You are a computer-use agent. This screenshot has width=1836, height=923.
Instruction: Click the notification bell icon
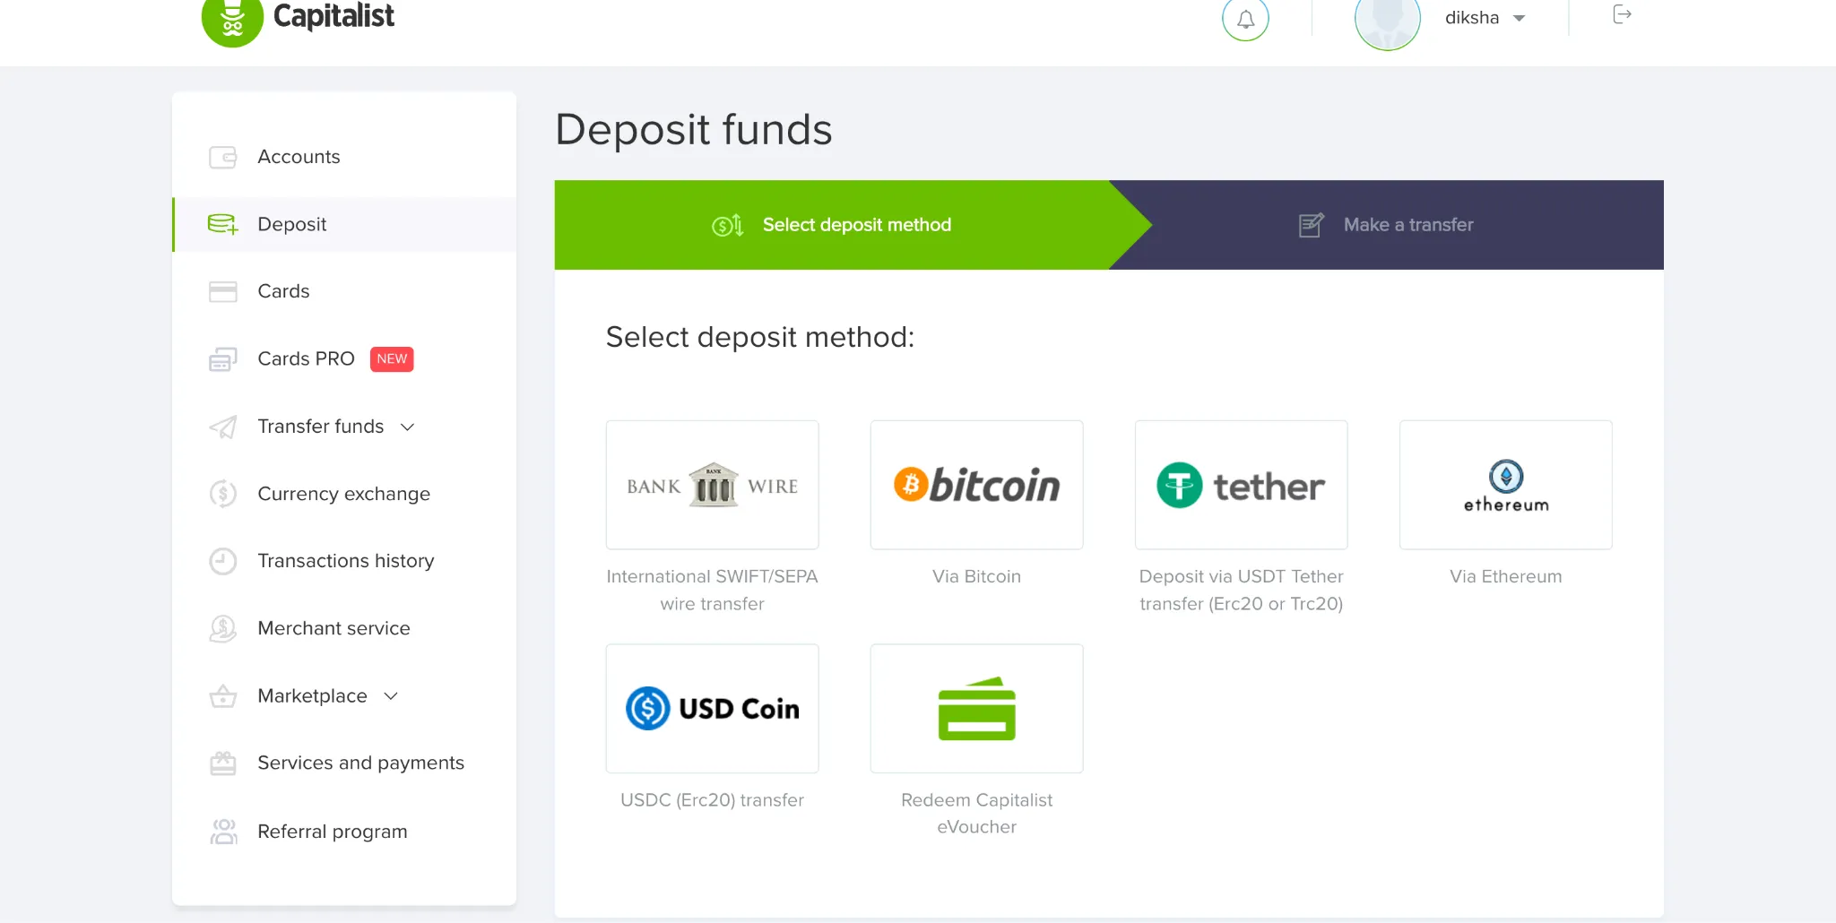pyautogui.click(x=1245, y=19)
